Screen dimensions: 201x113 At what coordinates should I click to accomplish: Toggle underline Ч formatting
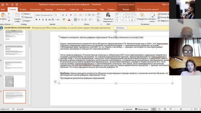pyautogui.click(x=43, y=19)
